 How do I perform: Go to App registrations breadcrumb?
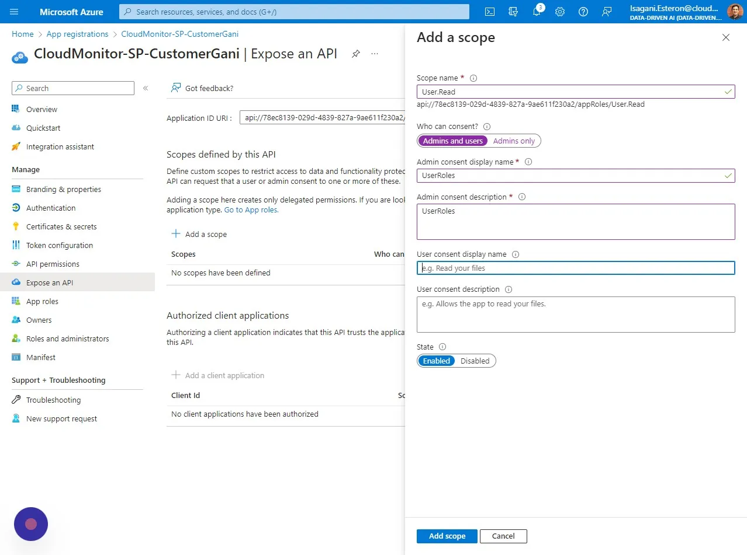click(77, 34)
